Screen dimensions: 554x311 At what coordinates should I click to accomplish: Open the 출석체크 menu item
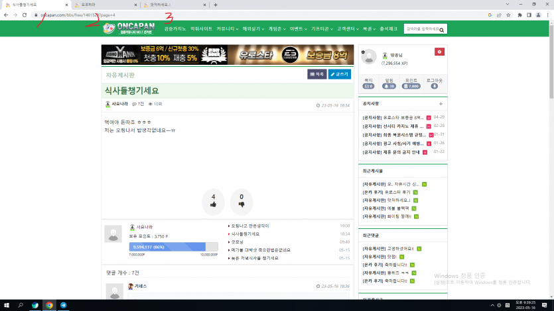point(388,29)
